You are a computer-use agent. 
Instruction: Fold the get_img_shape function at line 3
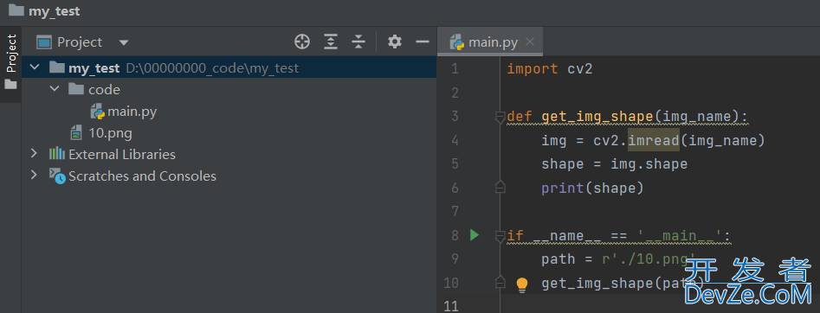500,117
